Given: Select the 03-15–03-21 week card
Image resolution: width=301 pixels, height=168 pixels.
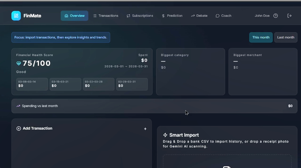Looking at the screenshot, I should pyautogui.click(x=65, y=84).
